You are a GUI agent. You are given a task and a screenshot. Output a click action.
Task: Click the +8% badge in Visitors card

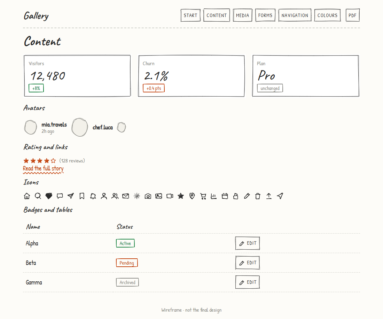tap(36, 88)
